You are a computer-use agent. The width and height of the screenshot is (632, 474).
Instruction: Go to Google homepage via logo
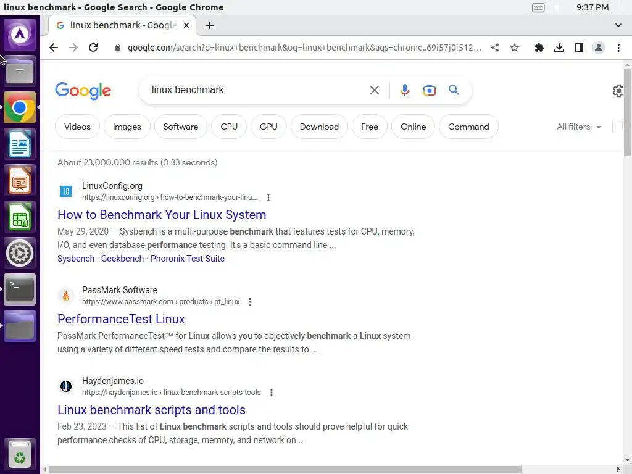coord(83,91)
